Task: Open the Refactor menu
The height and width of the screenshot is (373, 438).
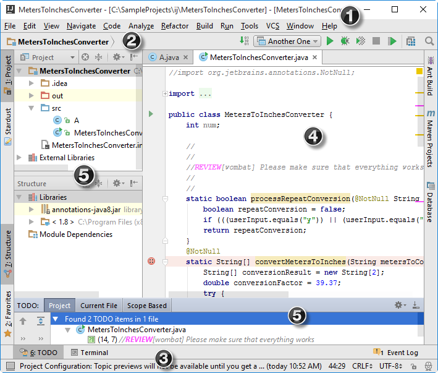Action: pyautogui.click(x=175, y=26)
